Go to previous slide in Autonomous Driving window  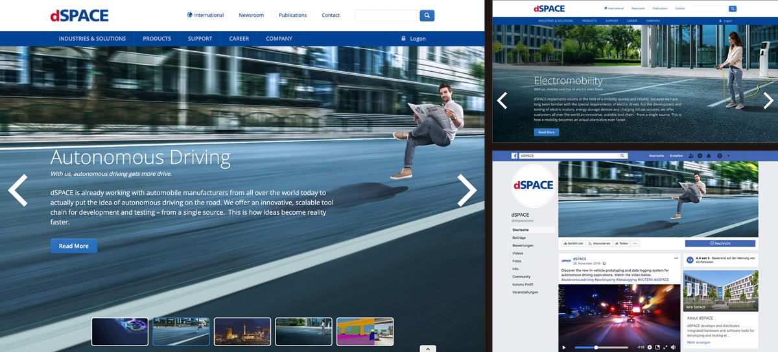tap(18, 190)
